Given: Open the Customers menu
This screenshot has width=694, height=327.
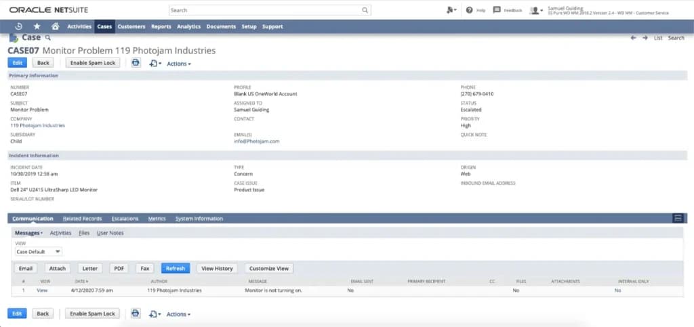Looking at the screenshot, I should tap(131, 26).
